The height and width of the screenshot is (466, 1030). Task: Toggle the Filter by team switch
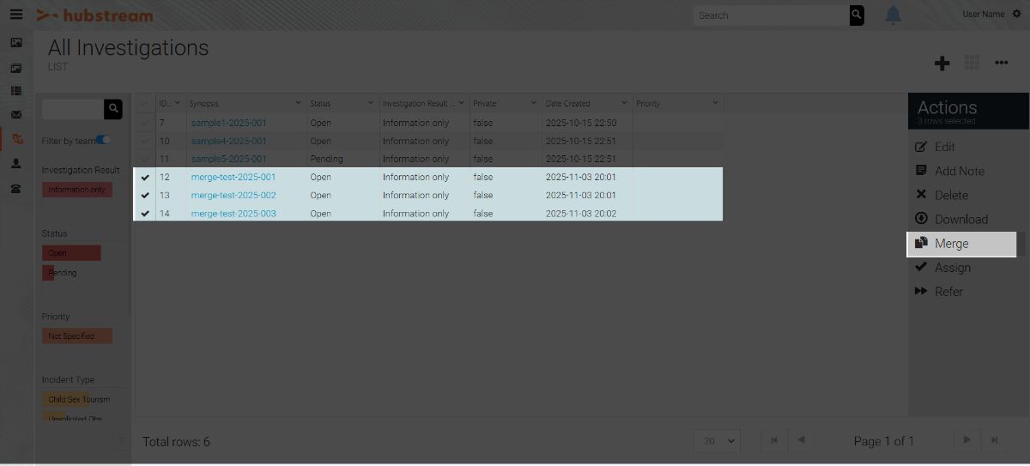(104, 141)
